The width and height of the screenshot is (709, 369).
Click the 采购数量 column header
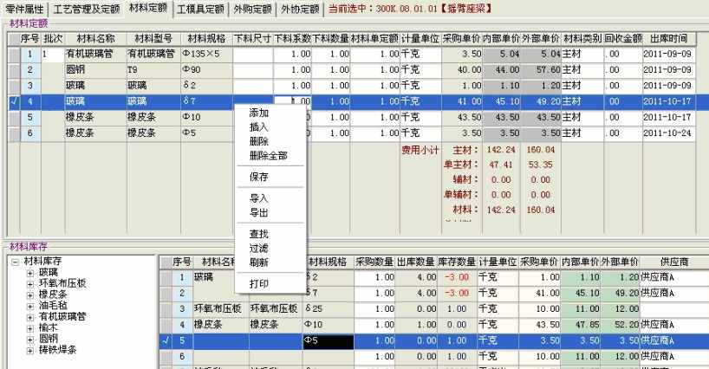coord(374,262)
